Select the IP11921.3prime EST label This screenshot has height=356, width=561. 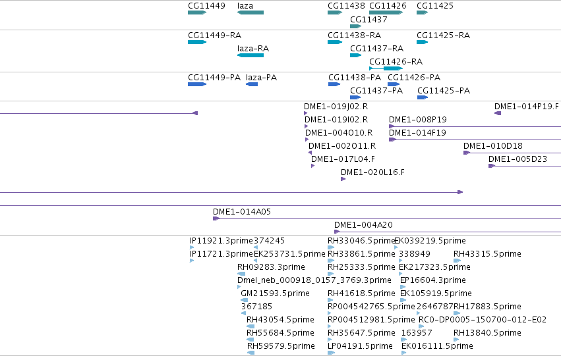coord(221,241)
